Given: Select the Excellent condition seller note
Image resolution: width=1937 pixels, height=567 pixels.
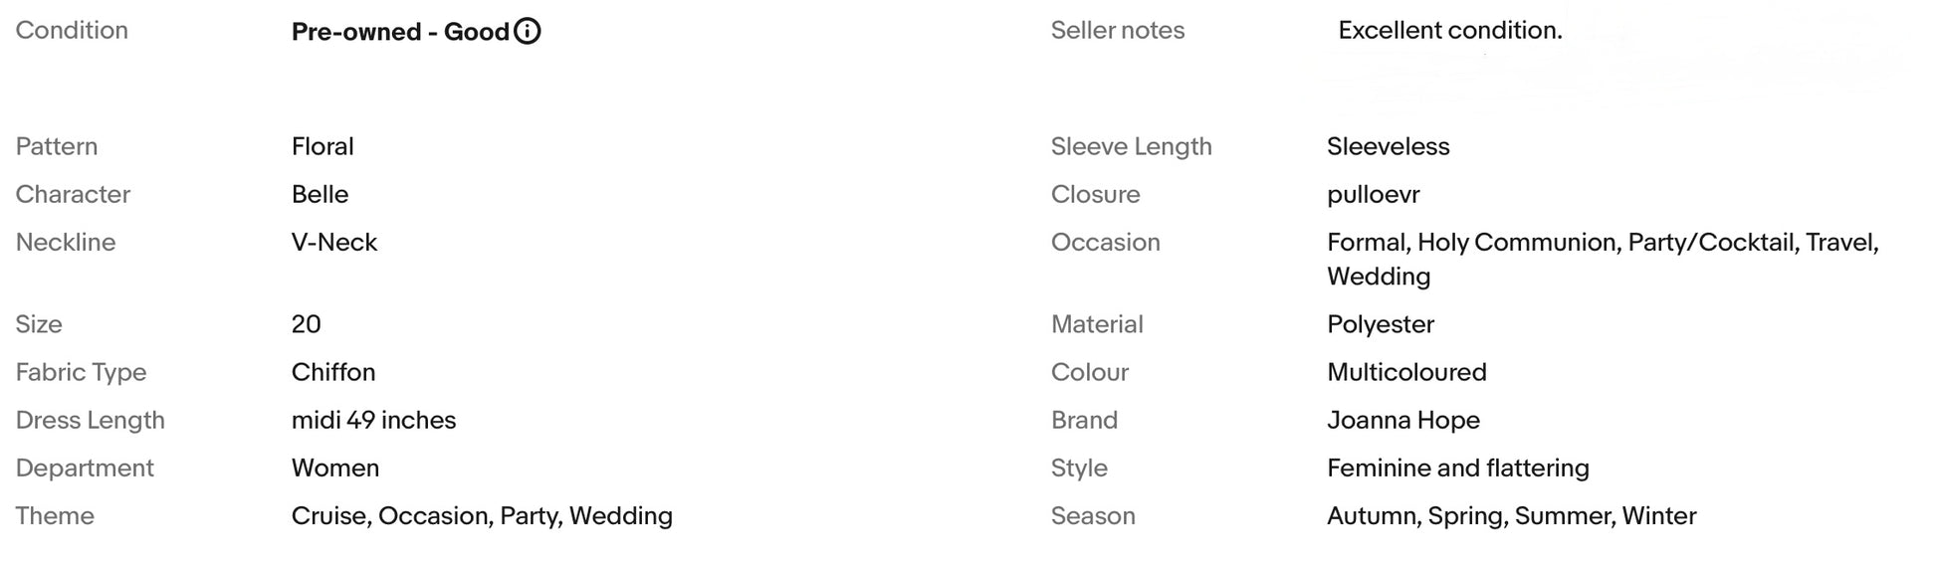Looking at the screenshot, I should click(1450, 31).
